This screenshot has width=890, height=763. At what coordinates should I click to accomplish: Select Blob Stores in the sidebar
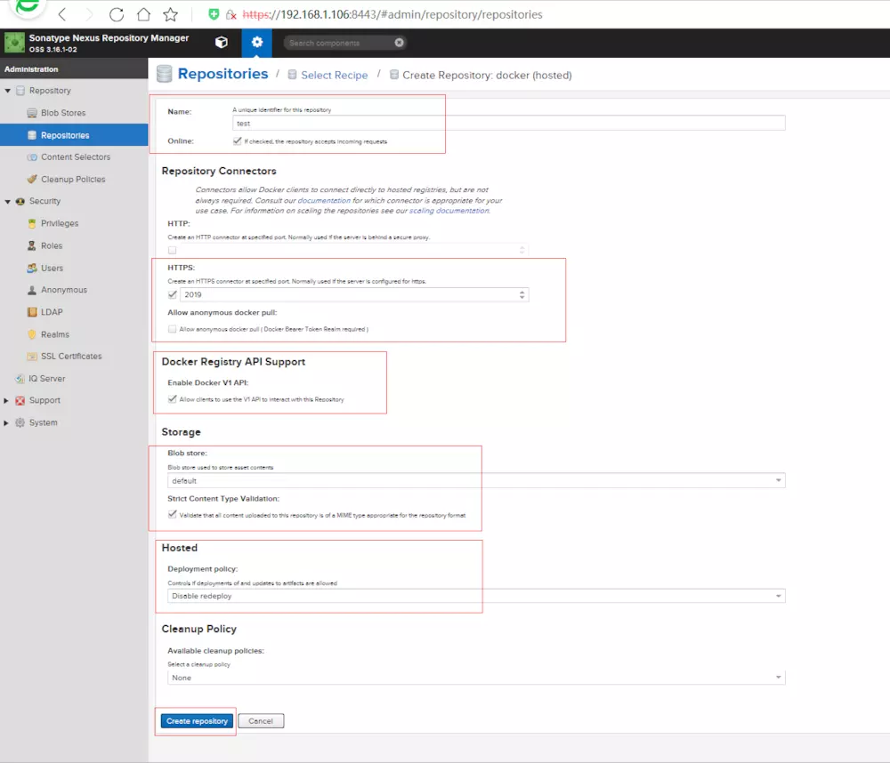[x=63, y=113]
